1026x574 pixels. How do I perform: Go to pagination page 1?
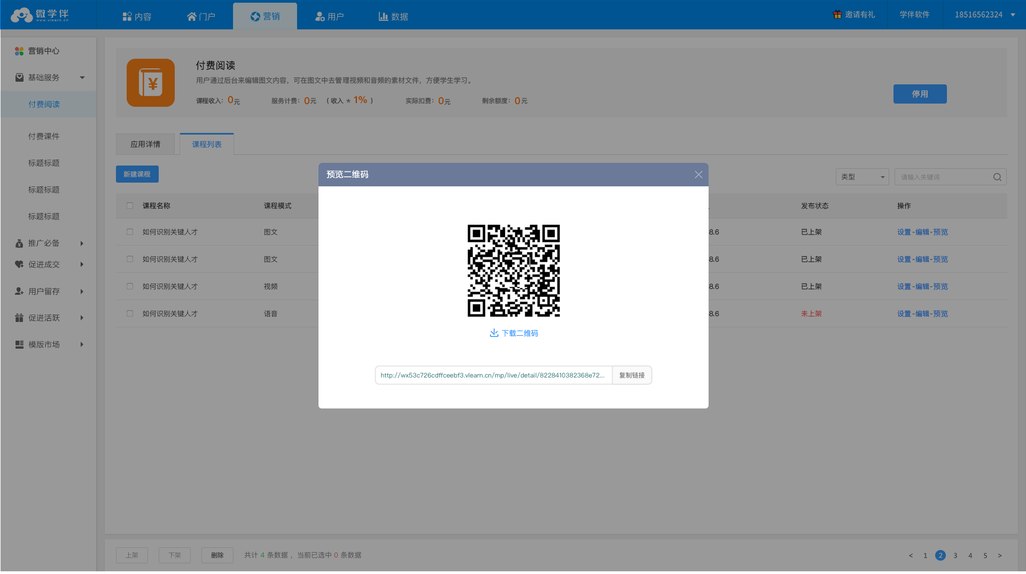click(926, 556)
